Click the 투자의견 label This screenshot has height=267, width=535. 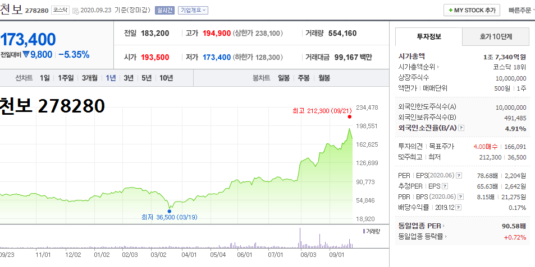411,147
